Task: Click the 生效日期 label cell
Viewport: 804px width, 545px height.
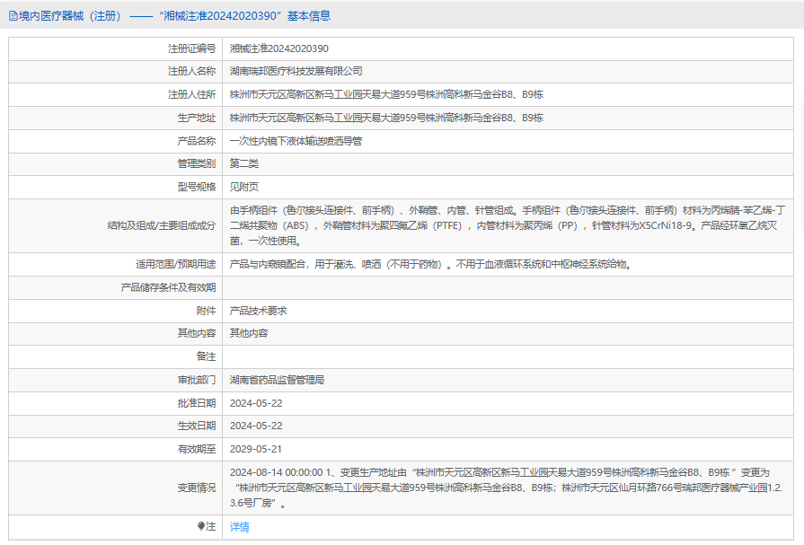Action: click(x=115, y=426)
